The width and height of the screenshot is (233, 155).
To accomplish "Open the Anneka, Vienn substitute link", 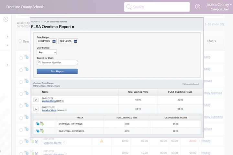I will (49, 110).
